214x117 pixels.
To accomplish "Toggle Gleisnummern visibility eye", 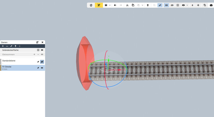I will click(x=42, y=54).
